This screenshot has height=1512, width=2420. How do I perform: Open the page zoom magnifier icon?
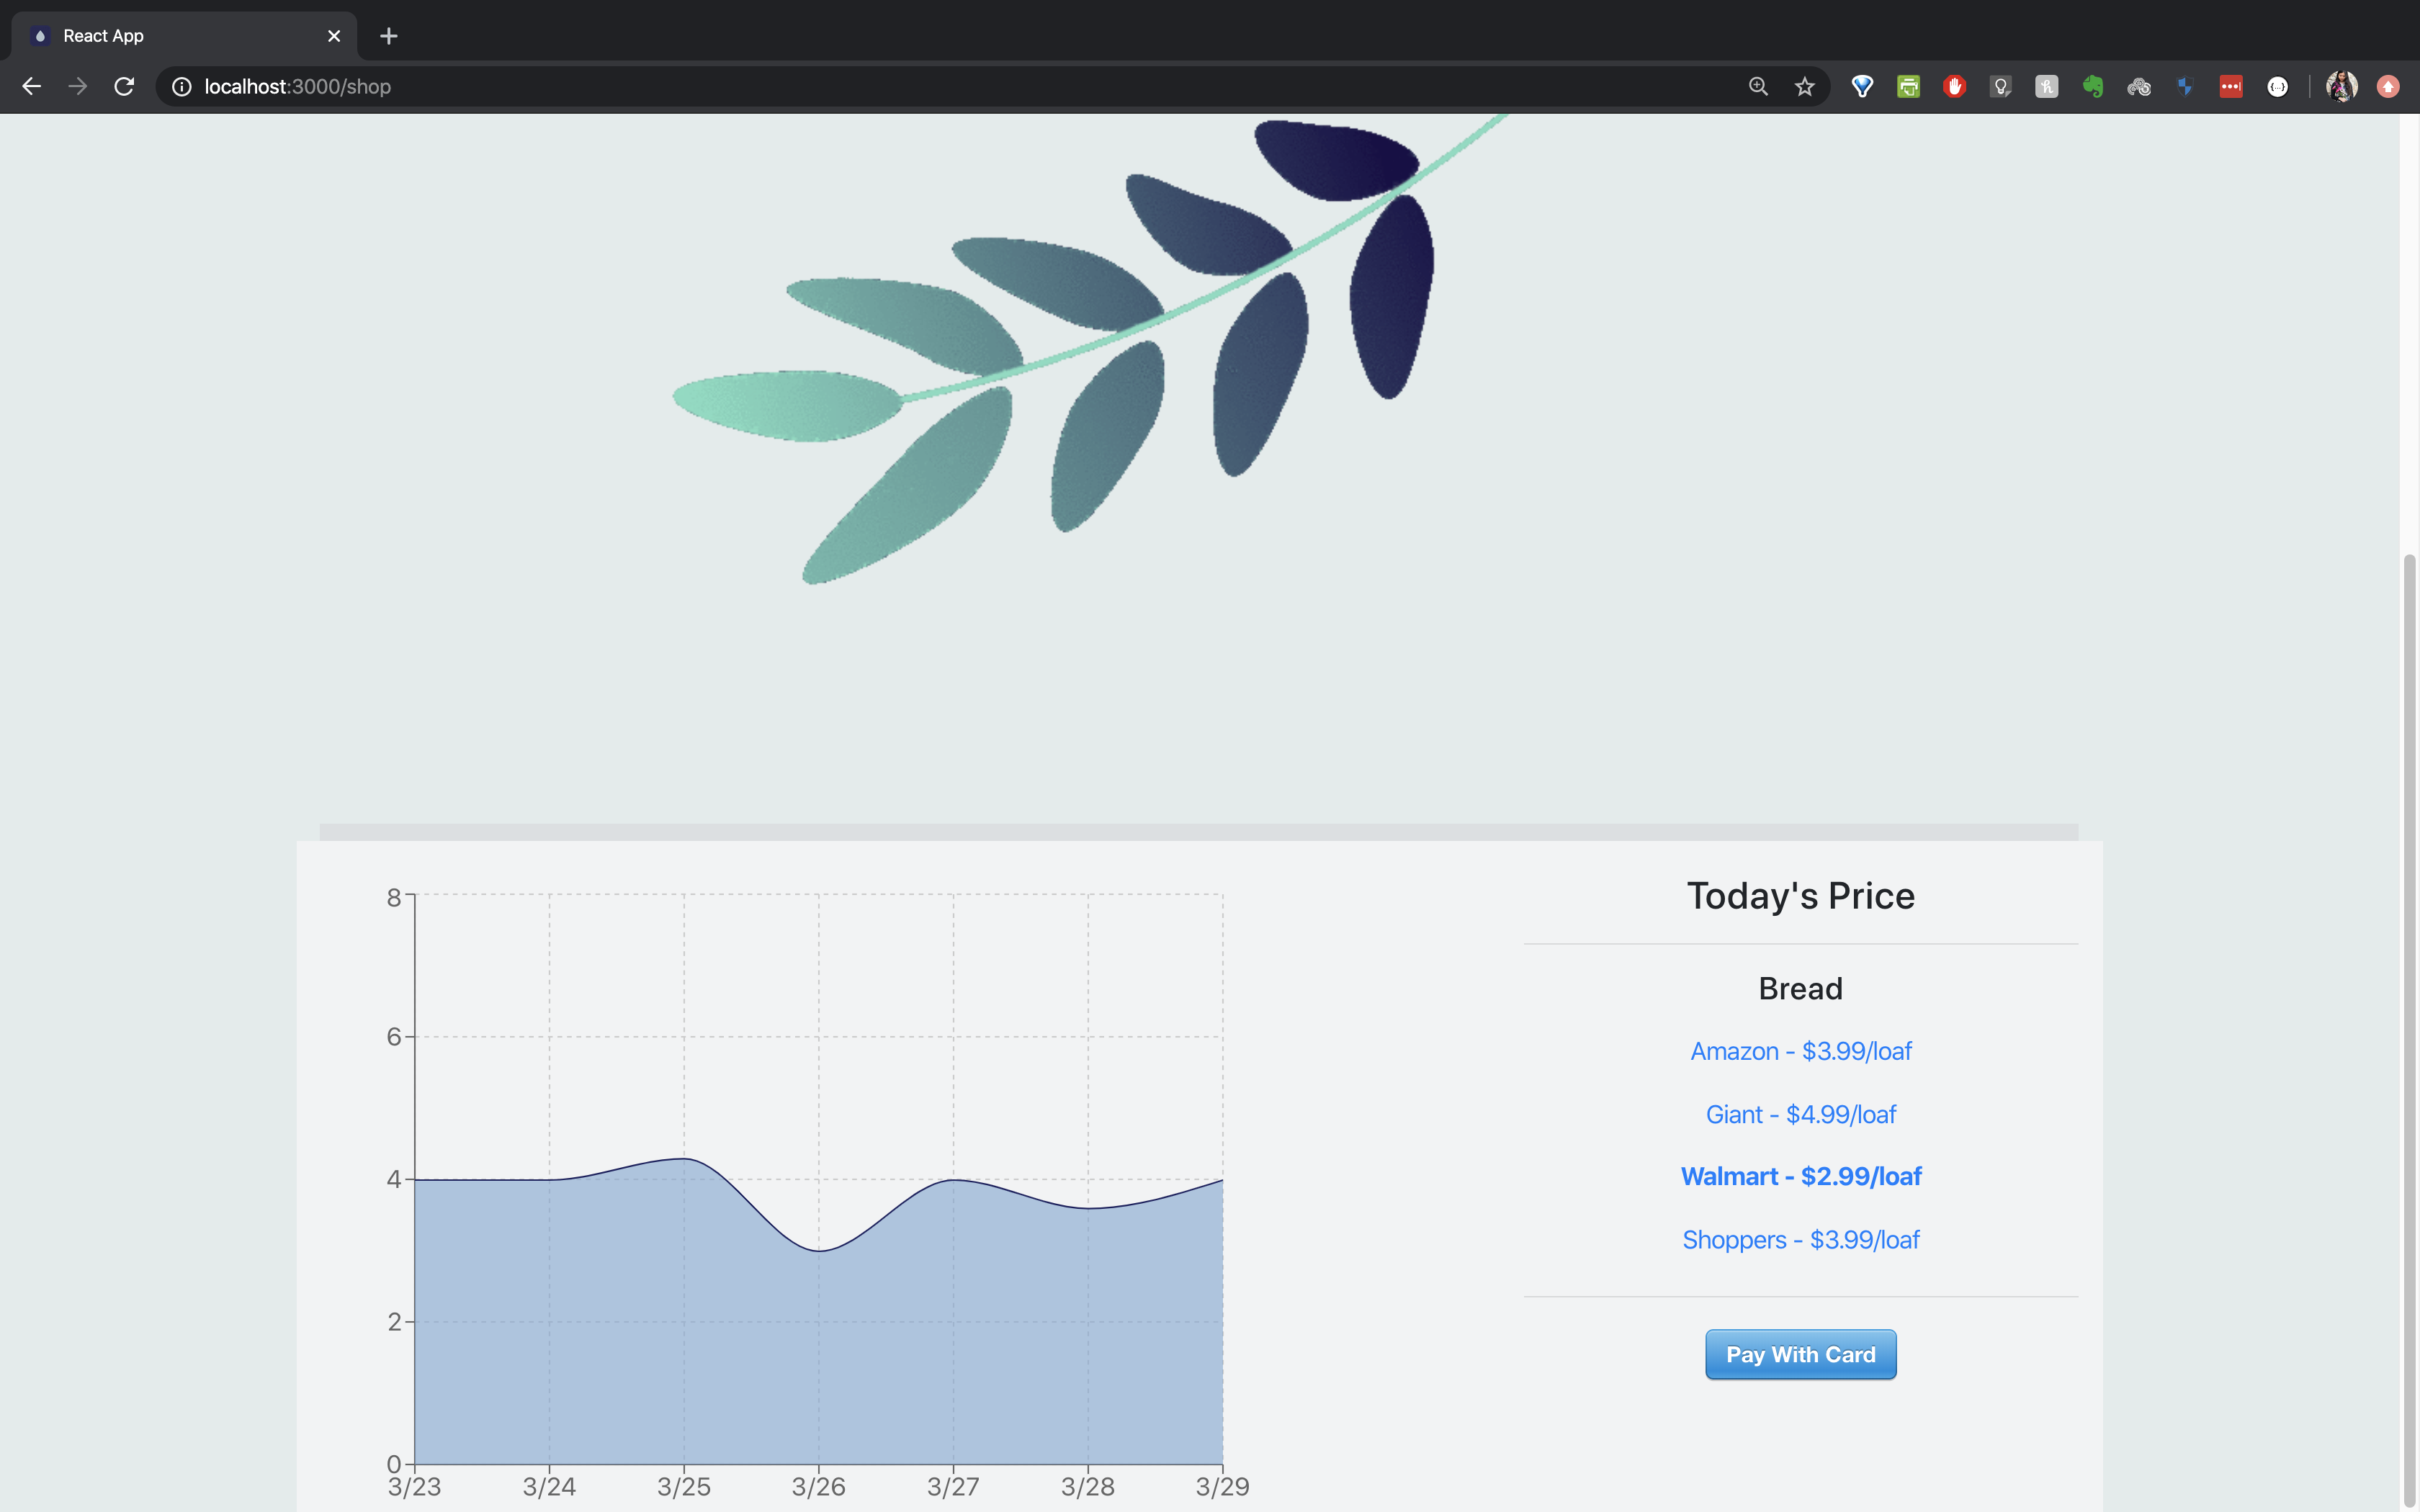click(1758, 87)
